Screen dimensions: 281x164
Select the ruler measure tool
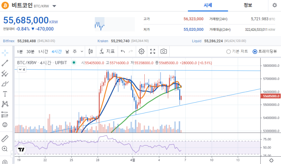coord(5,138)
